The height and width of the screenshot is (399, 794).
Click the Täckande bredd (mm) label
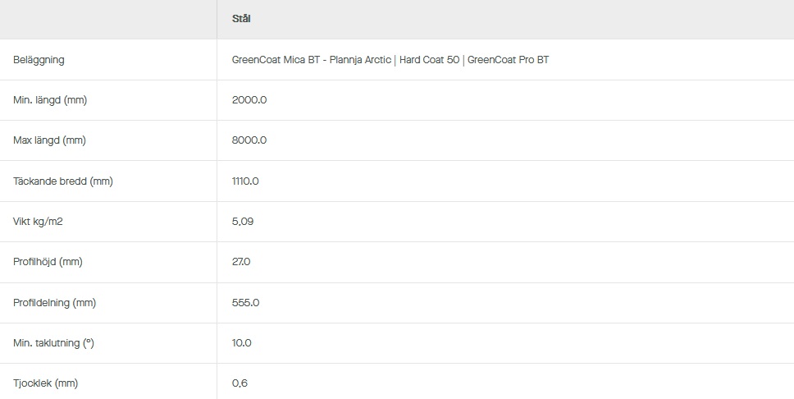(63, 181)
